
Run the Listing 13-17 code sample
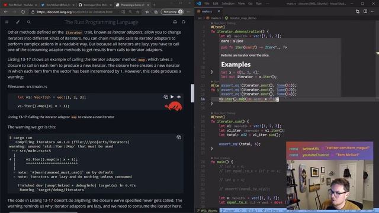click(x=172, y=97)
